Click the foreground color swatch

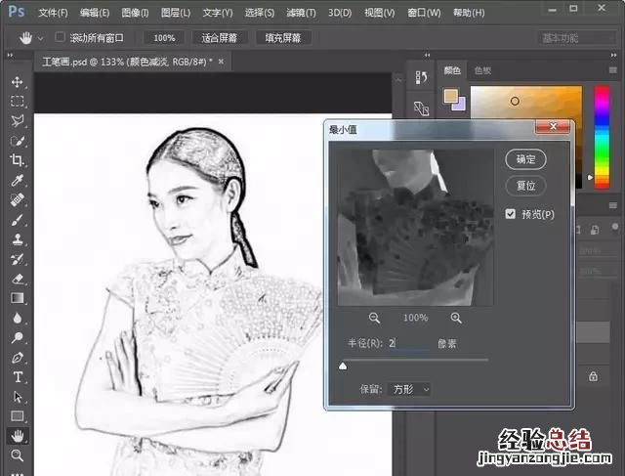(x=451, y=96)
